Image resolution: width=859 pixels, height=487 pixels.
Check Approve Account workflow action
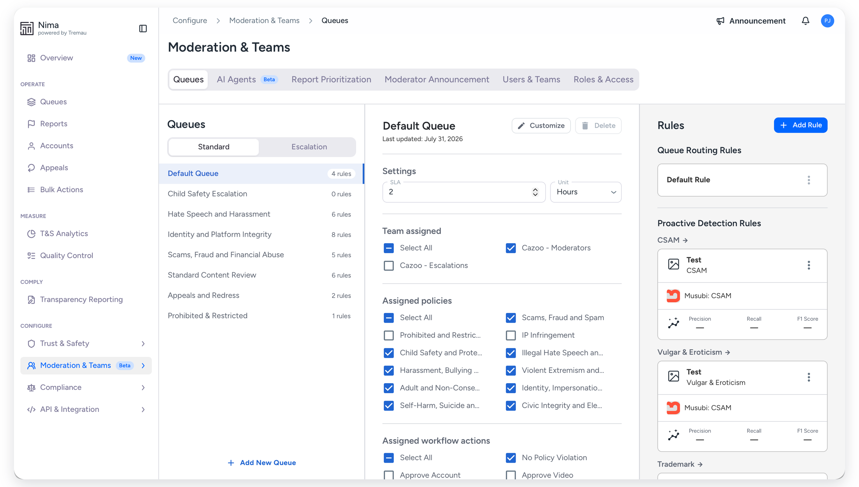[x=389, y=475]
